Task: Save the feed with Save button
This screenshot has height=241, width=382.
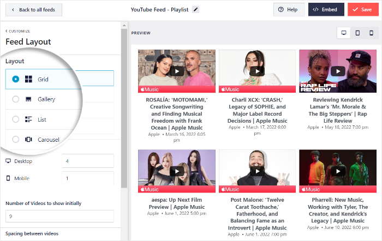Action: tap(363, 9)
